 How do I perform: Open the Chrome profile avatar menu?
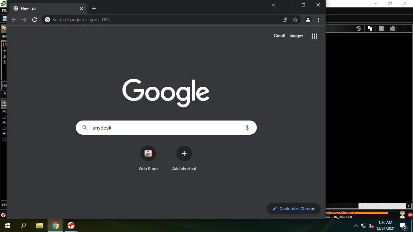(x=308, y=20)
